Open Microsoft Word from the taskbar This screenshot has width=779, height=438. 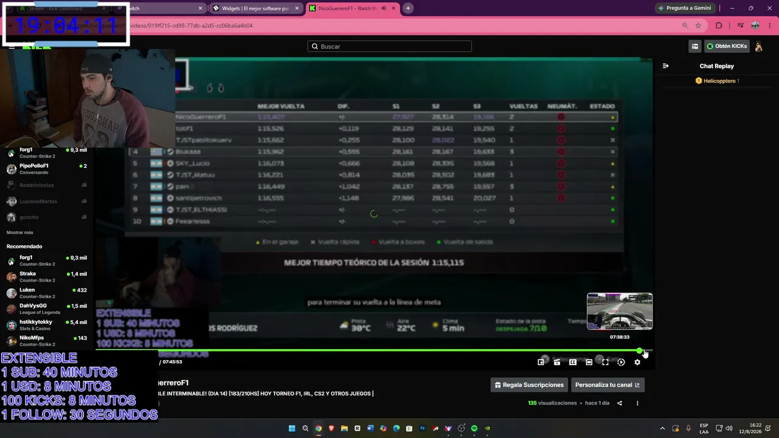[x=370, y=428]
